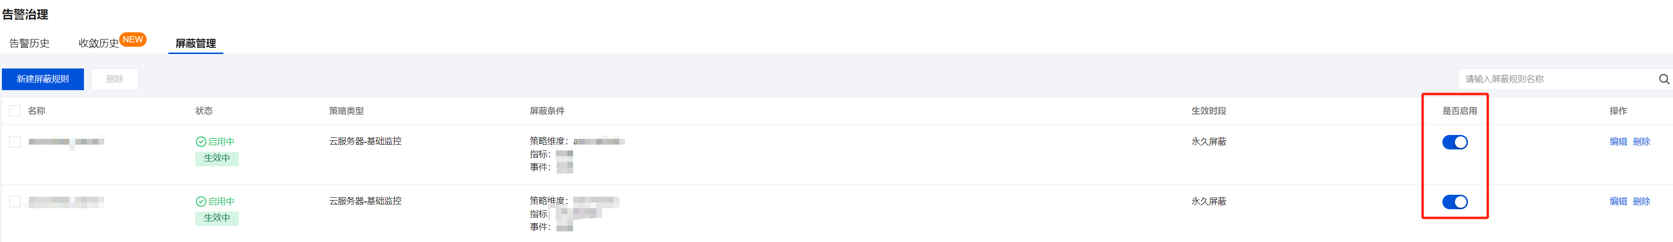The height and width of the screenshot is (242, 1673).
Task: Click the greyed 删除 button in toolbar
Action: pos(114,79)
